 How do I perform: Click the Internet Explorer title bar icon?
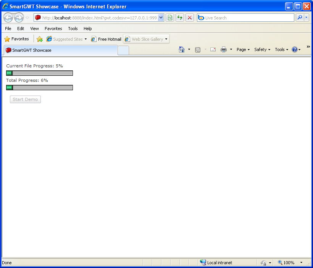(5, 6)
